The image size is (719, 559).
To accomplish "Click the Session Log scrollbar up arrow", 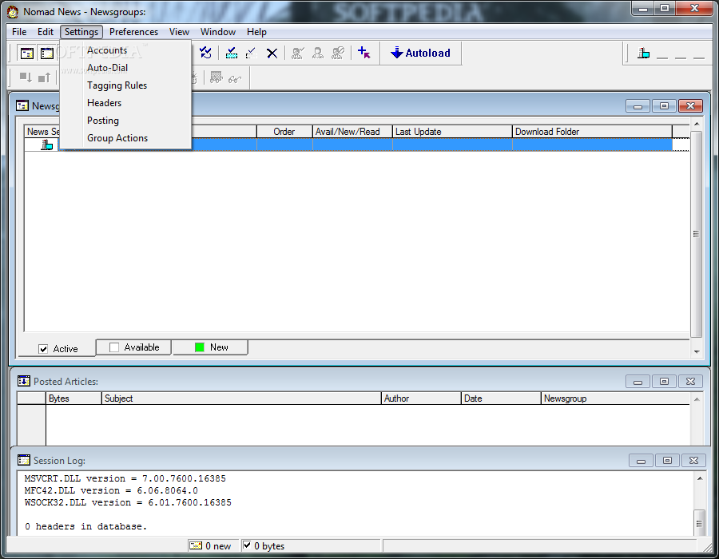I will point(700,478).
